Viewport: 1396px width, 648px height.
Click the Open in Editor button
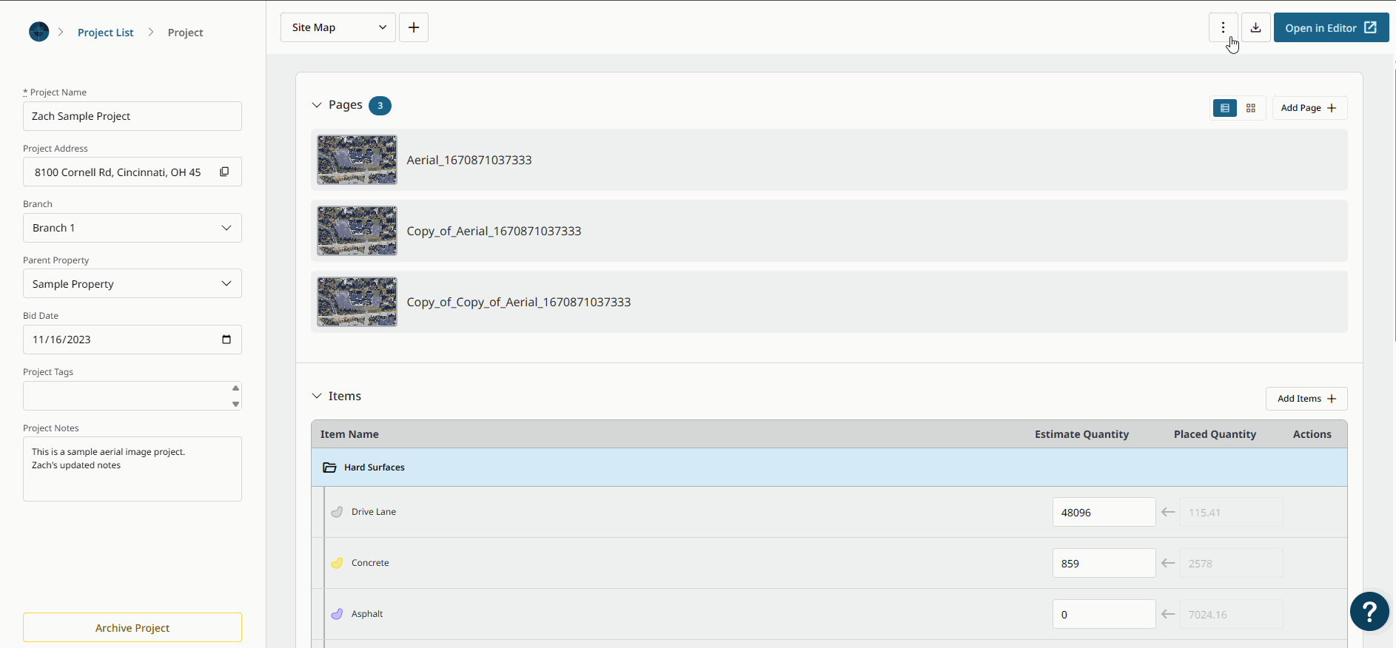[1331, 27]
